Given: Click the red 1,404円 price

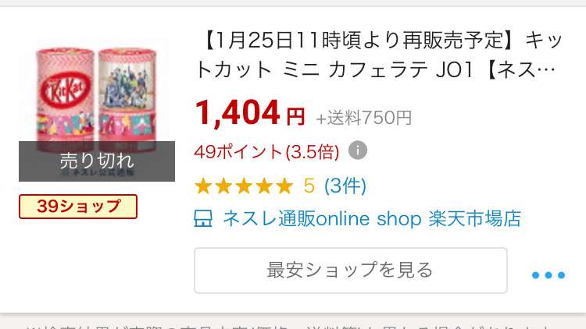Looking at the screenshot, I should pos(250,113).
